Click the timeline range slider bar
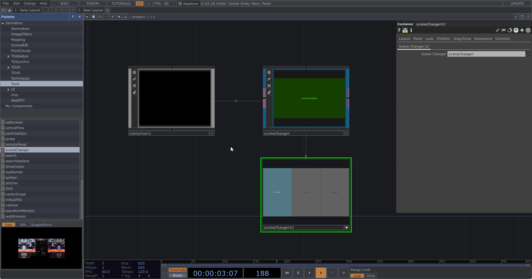 click(346, 265)
